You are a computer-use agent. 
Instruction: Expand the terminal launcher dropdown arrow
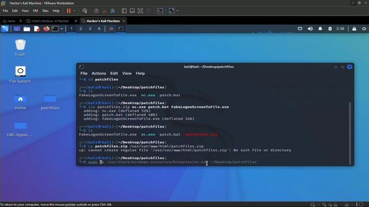pos(62,29)
